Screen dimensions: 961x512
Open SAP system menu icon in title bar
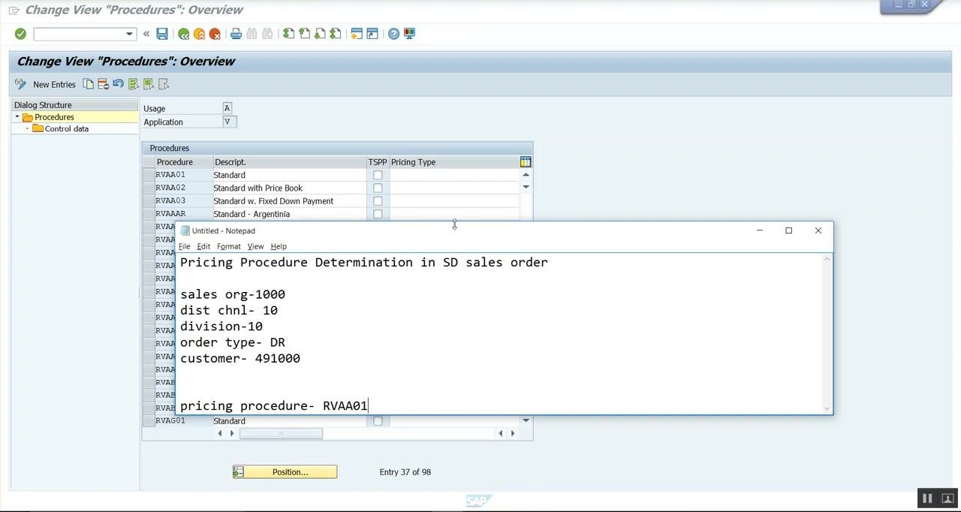click(x=14, y=10)
